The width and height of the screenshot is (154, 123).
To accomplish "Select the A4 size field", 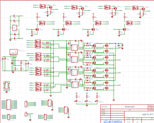I will (137, 122).
